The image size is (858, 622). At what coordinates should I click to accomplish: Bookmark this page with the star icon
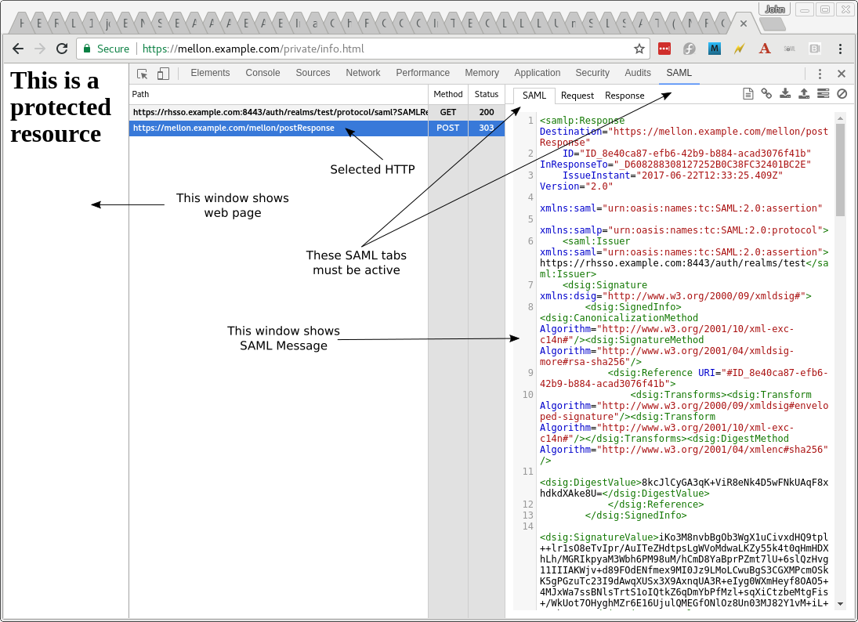639,49
